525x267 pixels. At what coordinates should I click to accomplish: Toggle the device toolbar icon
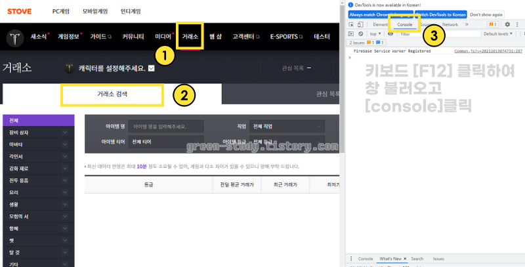[x=360, y=25]
